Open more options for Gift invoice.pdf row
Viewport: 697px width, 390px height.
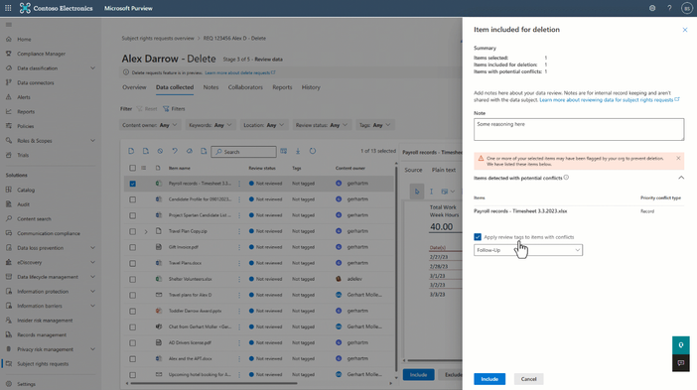(239, 247)
